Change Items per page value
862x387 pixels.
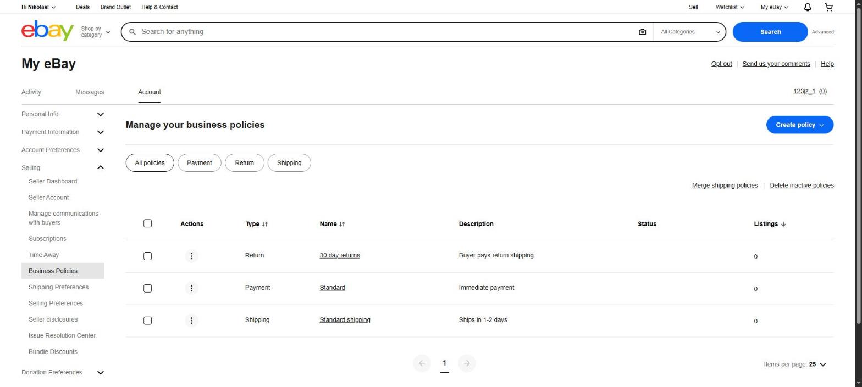tap(818, 364)
